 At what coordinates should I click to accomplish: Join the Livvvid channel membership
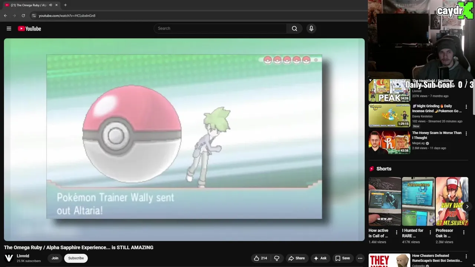click(55, 258)
